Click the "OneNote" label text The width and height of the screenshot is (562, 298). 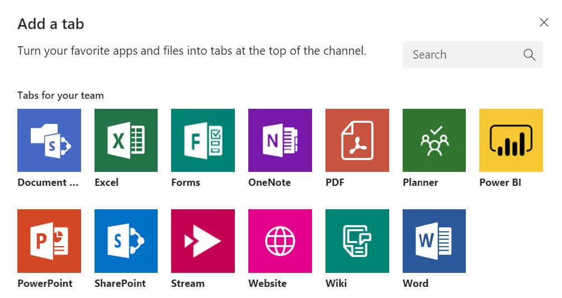(x=270, y=182)
